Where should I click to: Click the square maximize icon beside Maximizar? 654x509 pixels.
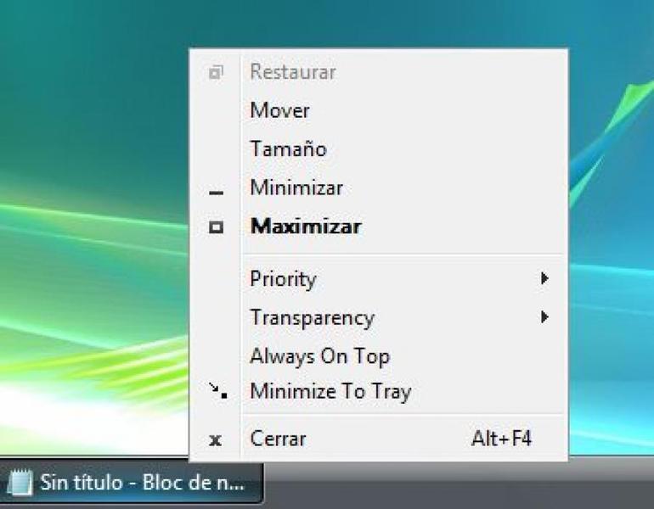click(216, 227)
